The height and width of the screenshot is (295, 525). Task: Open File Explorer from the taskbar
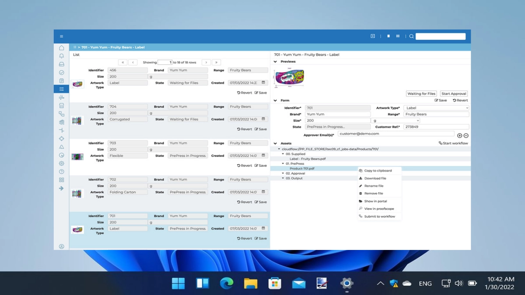[x=251, y=283]
